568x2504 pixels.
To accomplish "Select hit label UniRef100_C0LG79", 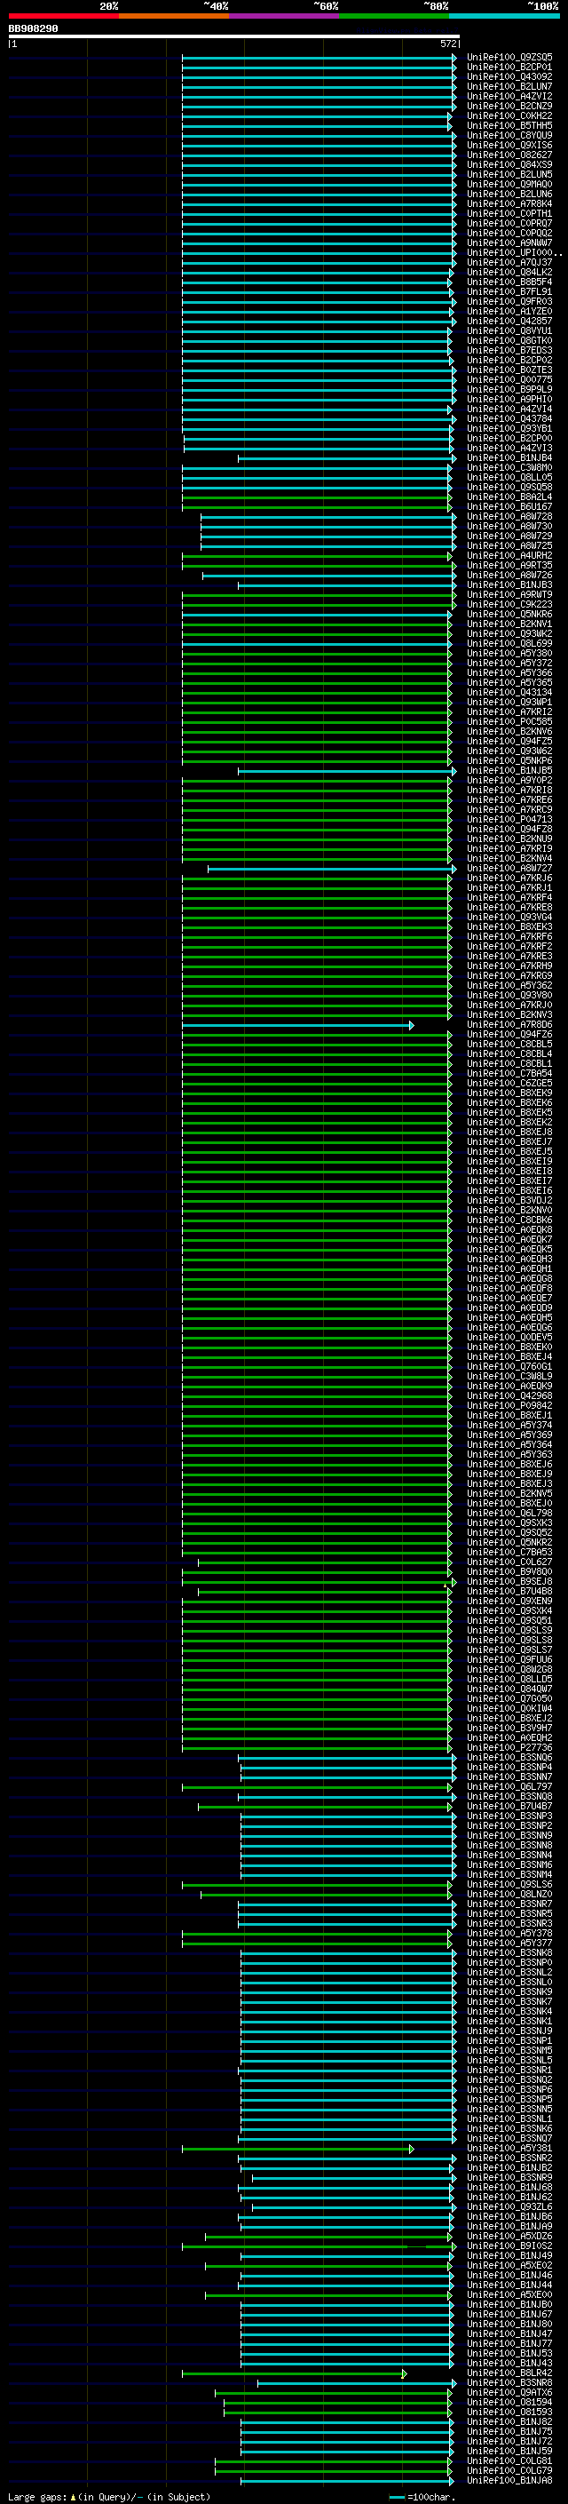I will pyautogui.click(x=509, y=2470).
